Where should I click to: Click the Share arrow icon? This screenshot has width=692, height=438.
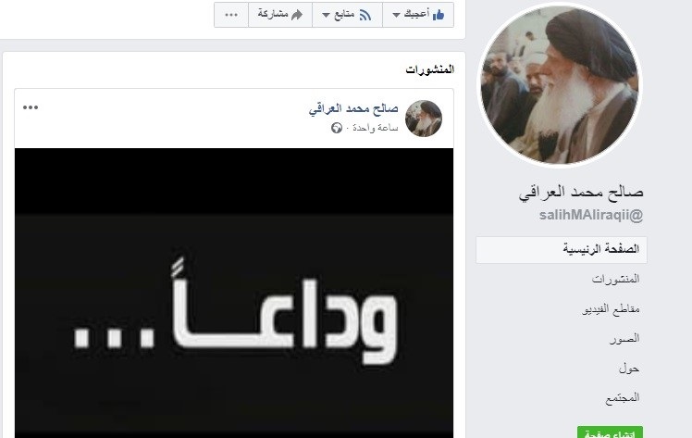pyautogui.click(x=297, y=15)
